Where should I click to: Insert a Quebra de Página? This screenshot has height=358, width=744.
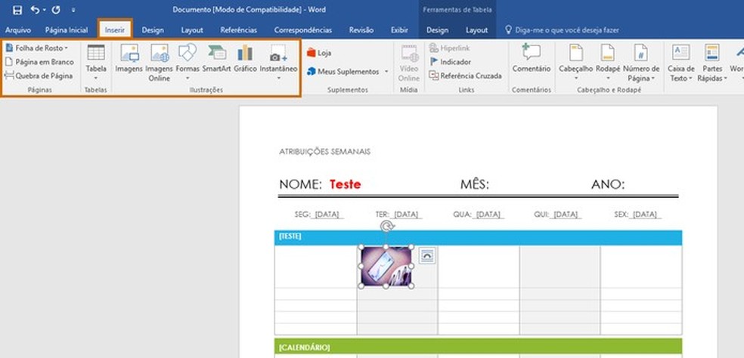click(39, 76)
